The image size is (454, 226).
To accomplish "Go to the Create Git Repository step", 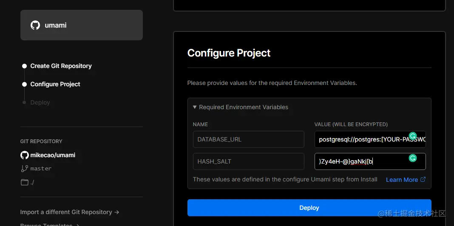I will coord(61,66).
